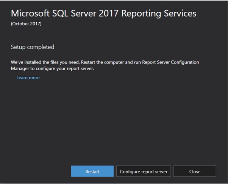Click the installed files message paragraph
This screenshot has height=184, width=228.
[x=105, y=65]
